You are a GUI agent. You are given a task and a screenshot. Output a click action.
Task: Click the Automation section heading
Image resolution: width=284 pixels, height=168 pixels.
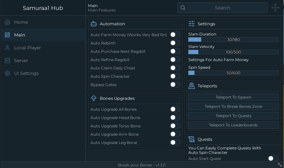click(x=112, y=24)
